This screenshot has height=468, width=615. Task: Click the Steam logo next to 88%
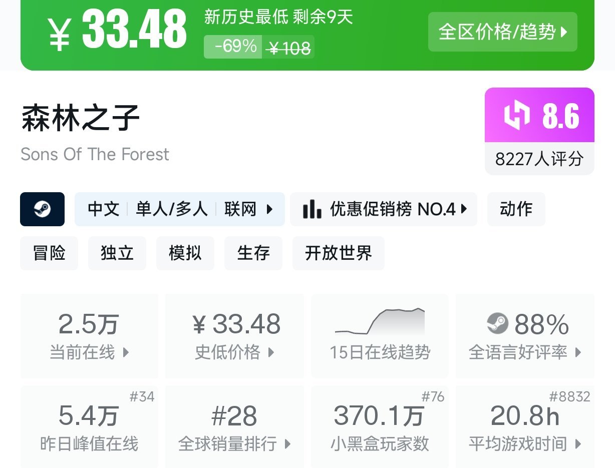click(x=497, y=324)
